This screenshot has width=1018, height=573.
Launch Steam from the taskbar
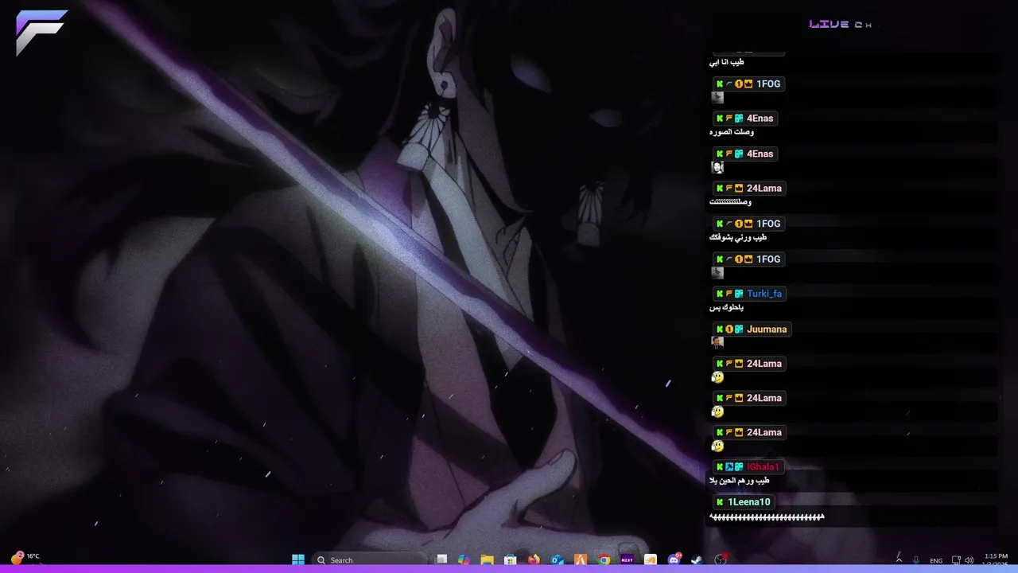697,559
